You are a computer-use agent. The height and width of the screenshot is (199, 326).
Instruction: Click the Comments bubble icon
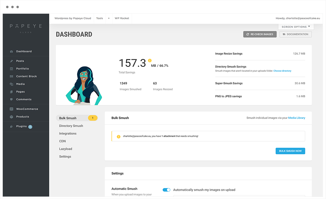point(12,99)
